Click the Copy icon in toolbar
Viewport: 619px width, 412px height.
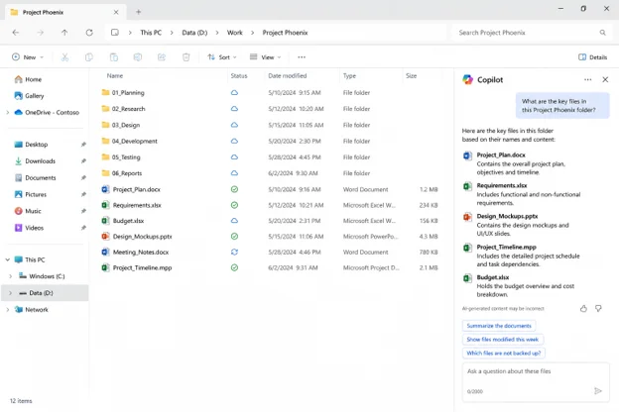click(x=89, y=57)
